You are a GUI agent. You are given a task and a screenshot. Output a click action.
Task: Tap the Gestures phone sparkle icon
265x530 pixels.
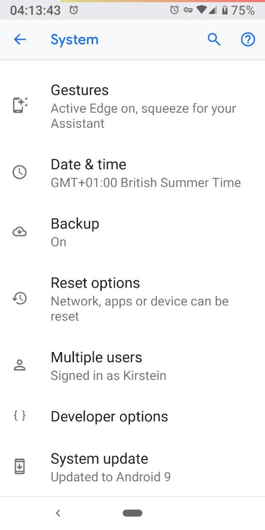tap(20, 105)
